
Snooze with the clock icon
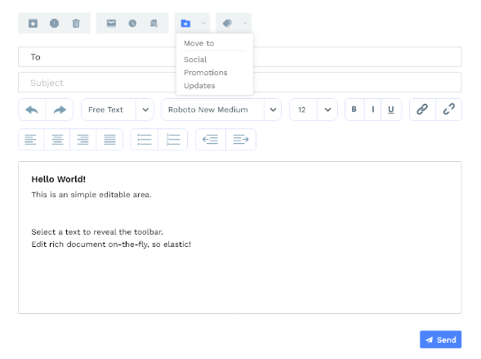132,24
